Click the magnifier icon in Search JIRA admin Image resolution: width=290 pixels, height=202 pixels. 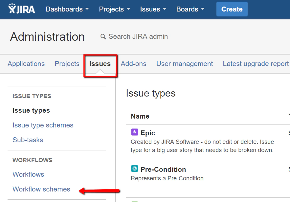(x=103, y=36)
